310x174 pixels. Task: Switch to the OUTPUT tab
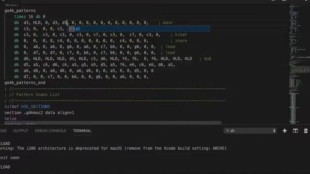click(x=20, y=131)
